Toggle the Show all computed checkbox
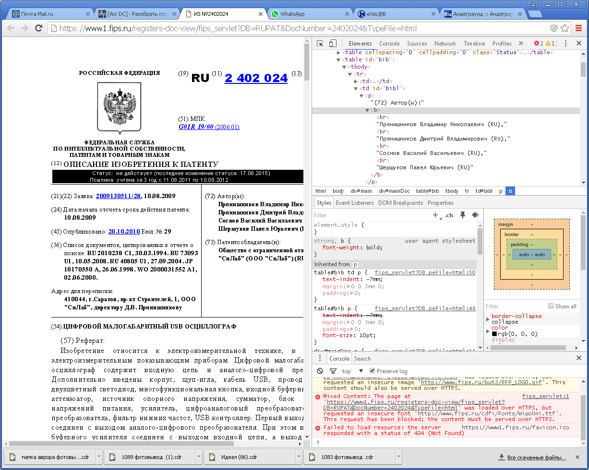 click(551, 306)
